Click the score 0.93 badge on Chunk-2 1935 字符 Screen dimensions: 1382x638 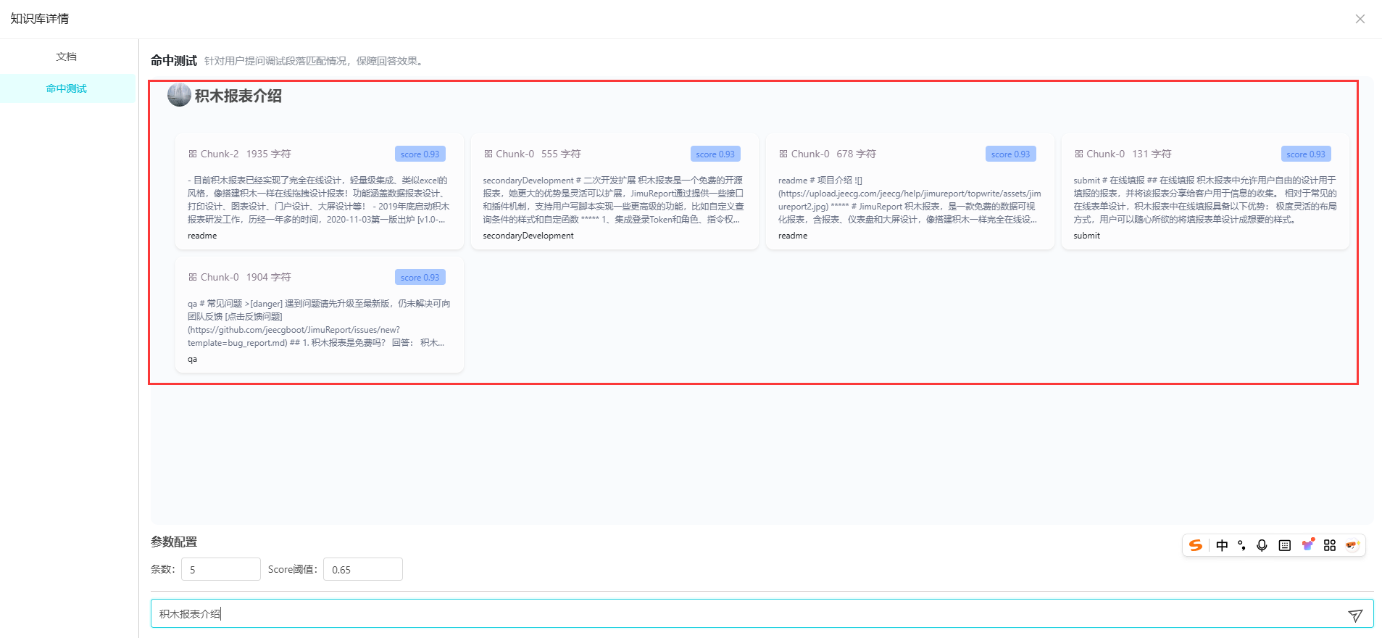tap(420, 154)
